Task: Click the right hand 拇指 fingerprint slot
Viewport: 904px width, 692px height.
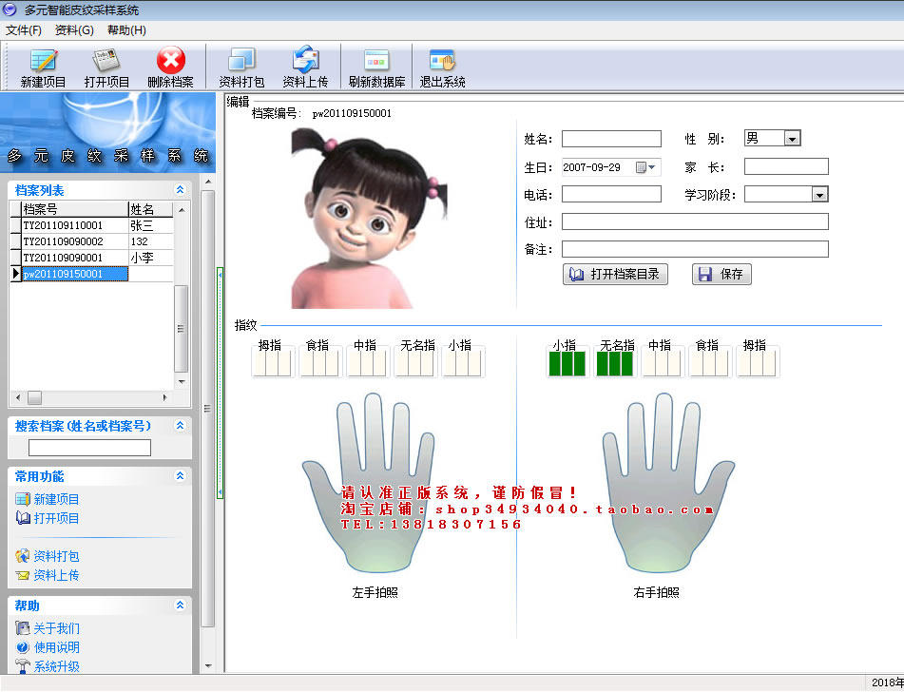Action: pos(758,362)
